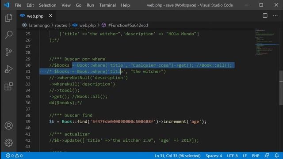Show warnings count in status bar
The image size is (283, 159).
tap(19, 155)
